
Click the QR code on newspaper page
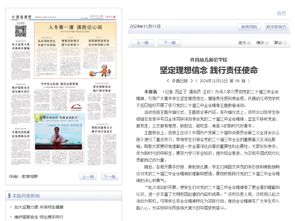coord(20,31)
